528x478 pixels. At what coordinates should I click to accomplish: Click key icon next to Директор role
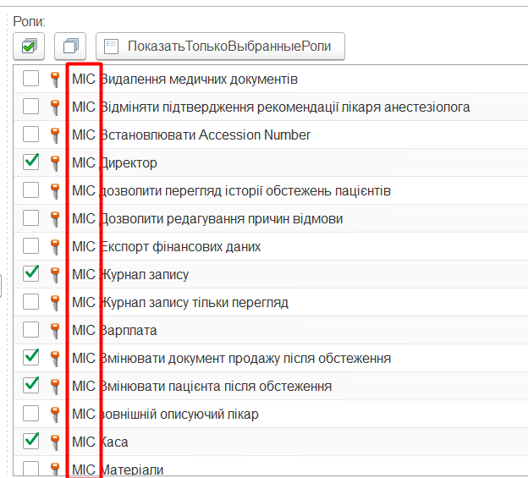click(x=56, y=162)
